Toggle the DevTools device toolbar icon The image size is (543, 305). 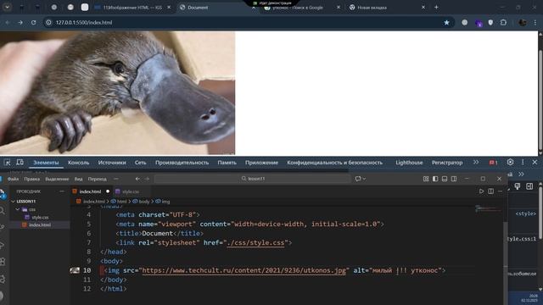(x=20, y=162)
